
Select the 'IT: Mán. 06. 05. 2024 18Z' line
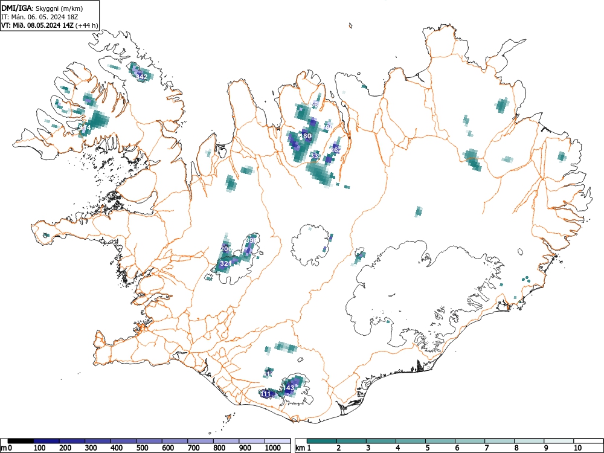pos(40,17)
